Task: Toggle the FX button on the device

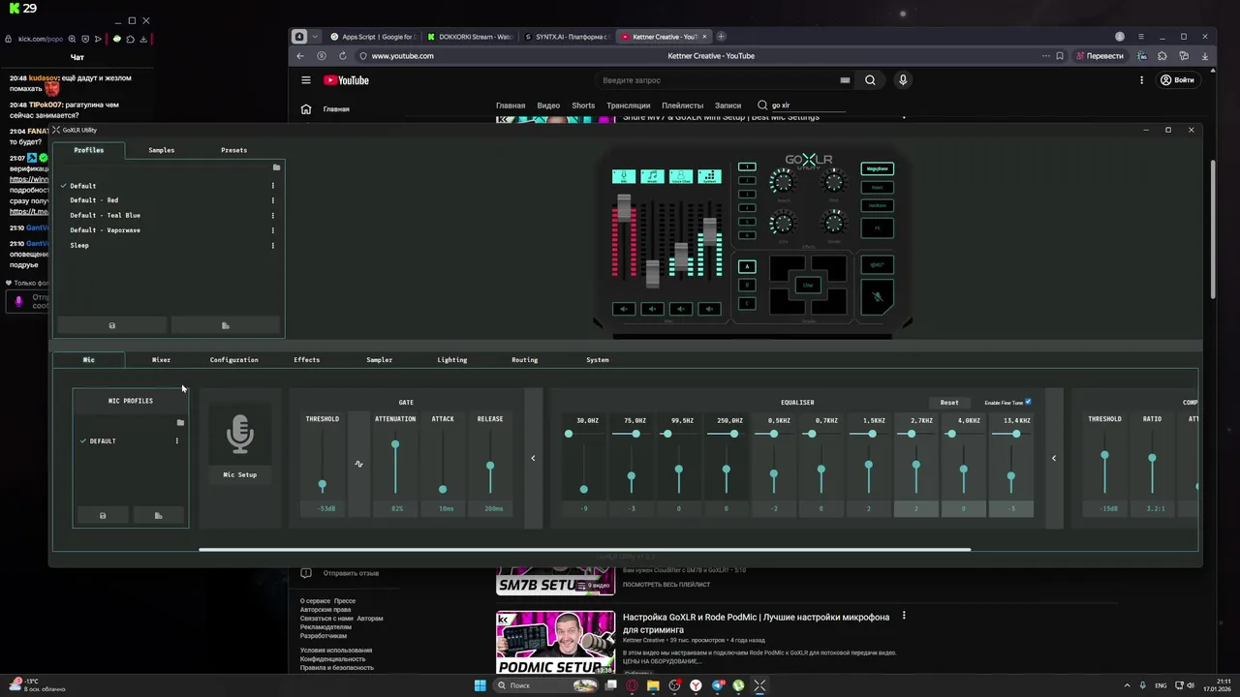Action: 878,228
